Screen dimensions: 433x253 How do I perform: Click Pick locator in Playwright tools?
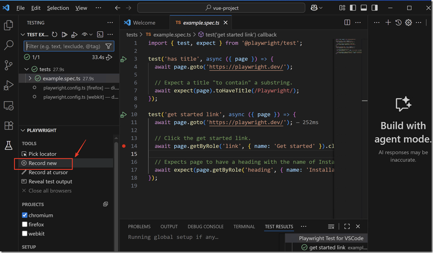tap(42, 154)
